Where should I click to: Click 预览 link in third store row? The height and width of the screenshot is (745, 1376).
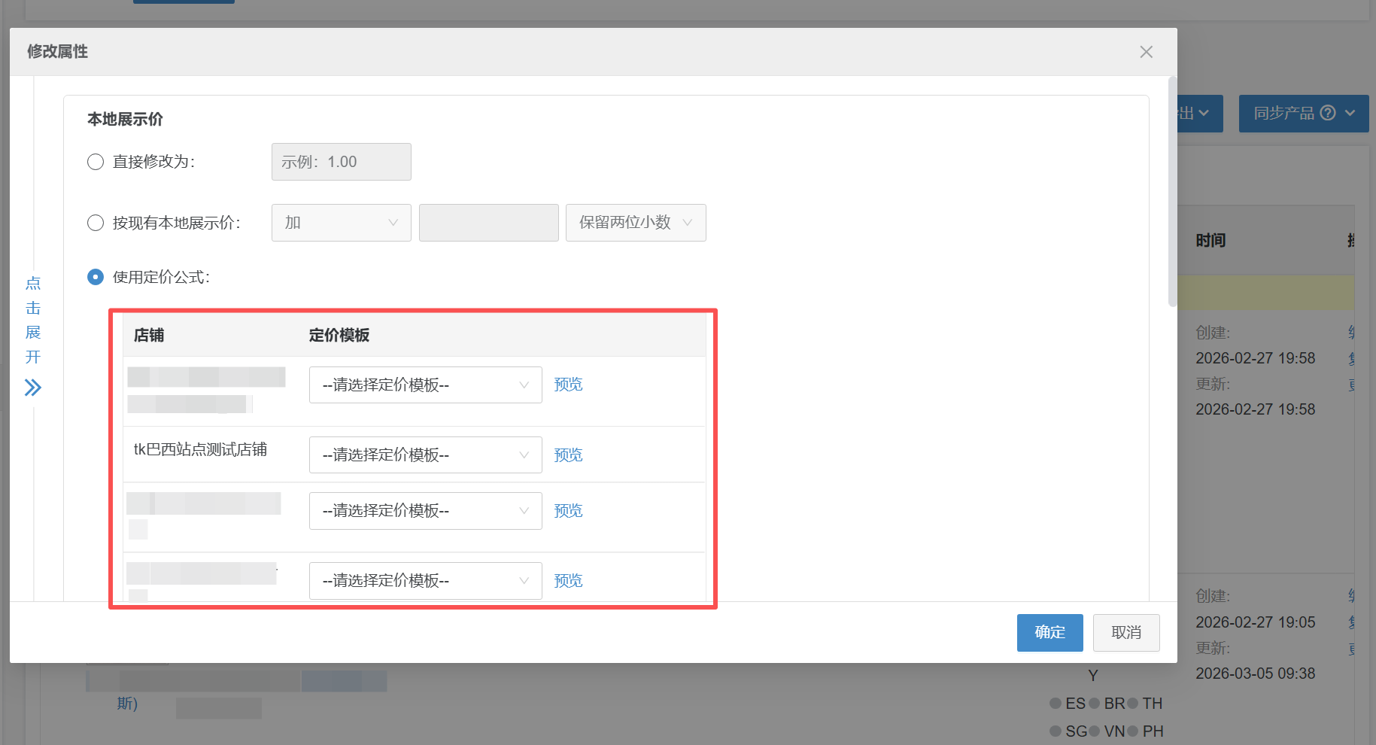[x=568, y=511]
